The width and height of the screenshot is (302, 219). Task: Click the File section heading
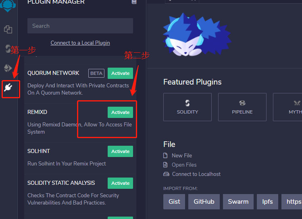169,145
